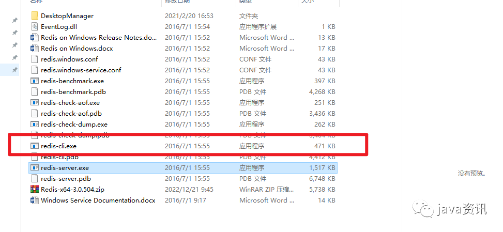Click the redis.windows-service.conf file icon
The image size is (503, 232).
[x=35, y=70]
